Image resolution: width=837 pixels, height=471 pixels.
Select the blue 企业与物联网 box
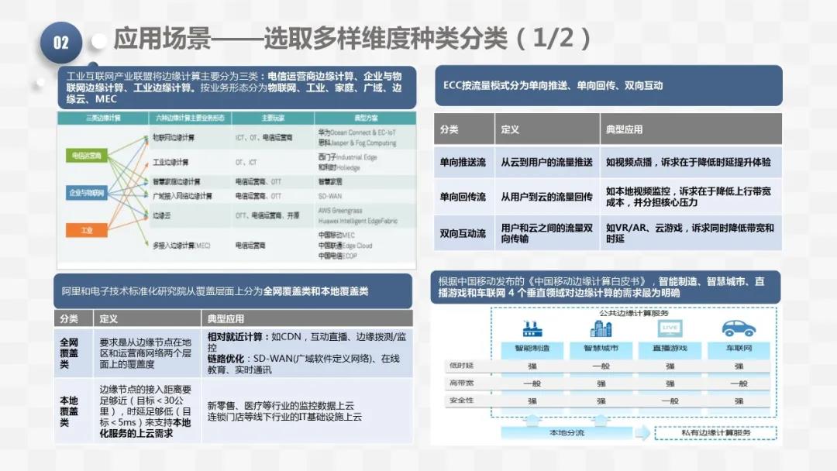click(86, 192)
